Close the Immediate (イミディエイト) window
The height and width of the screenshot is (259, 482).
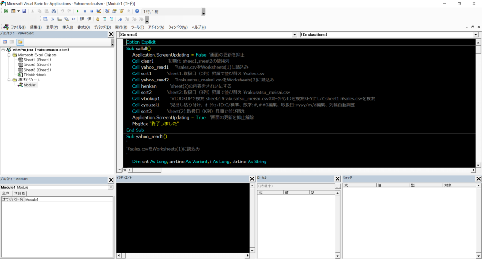pyautogui.click(x=252, y=178)
